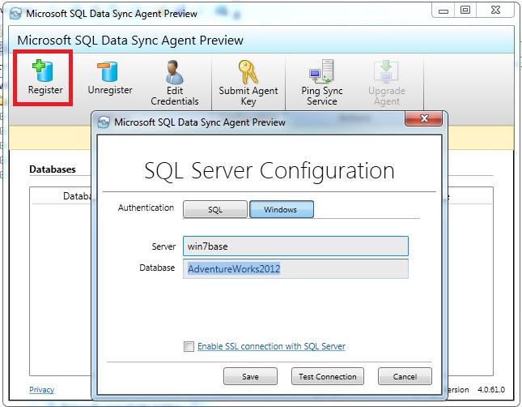Open Edit Credentials from the toolbar

pyautogui.click(x=174, y=71)
